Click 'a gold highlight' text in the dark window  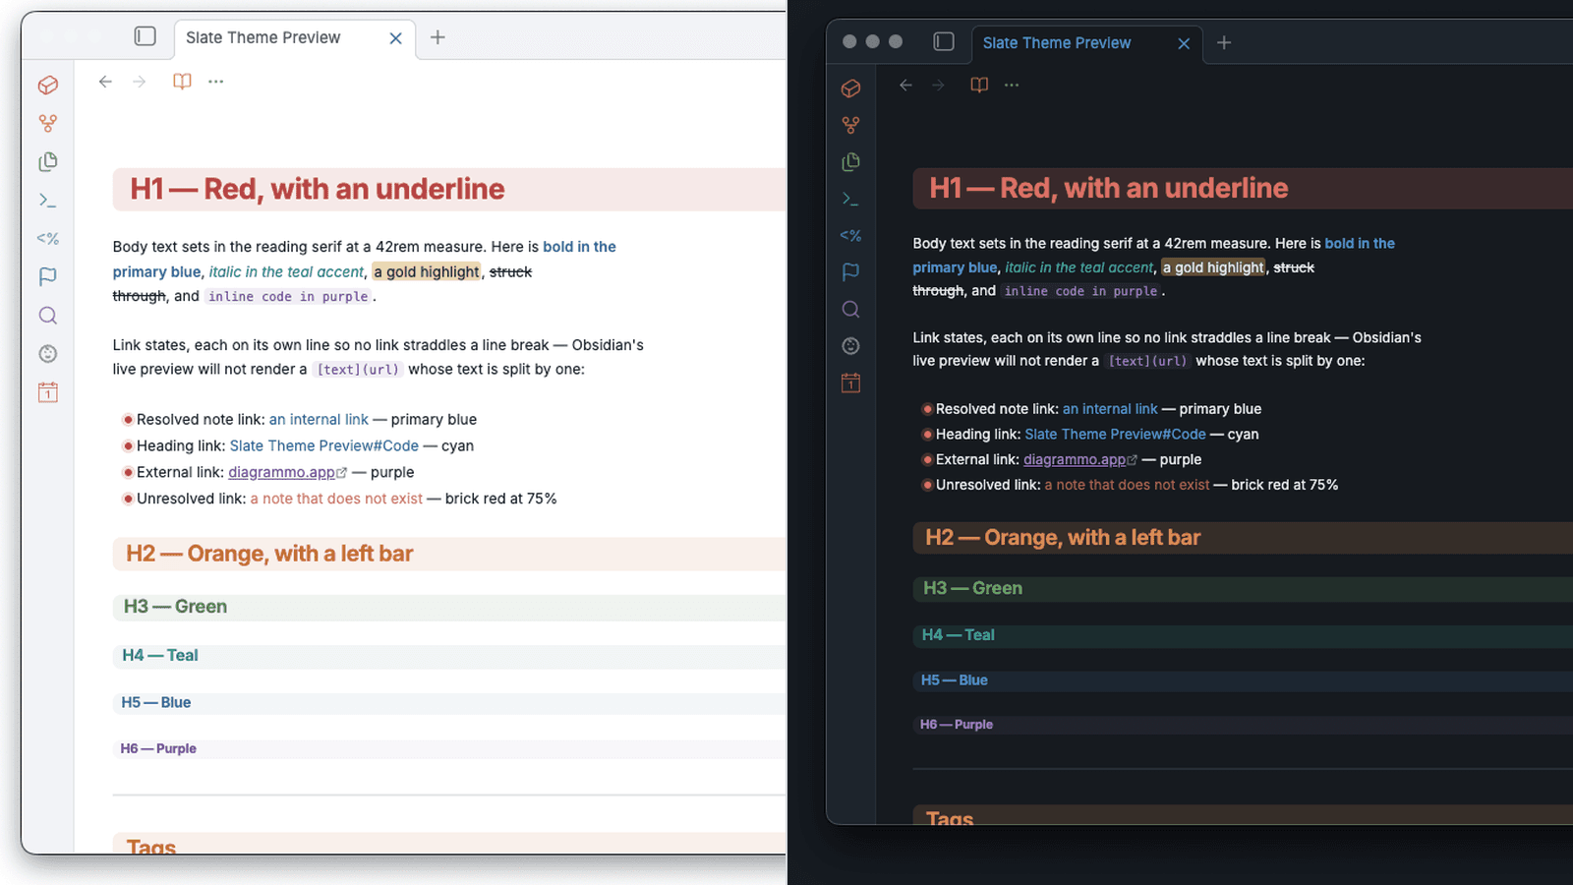(1213, 267)
